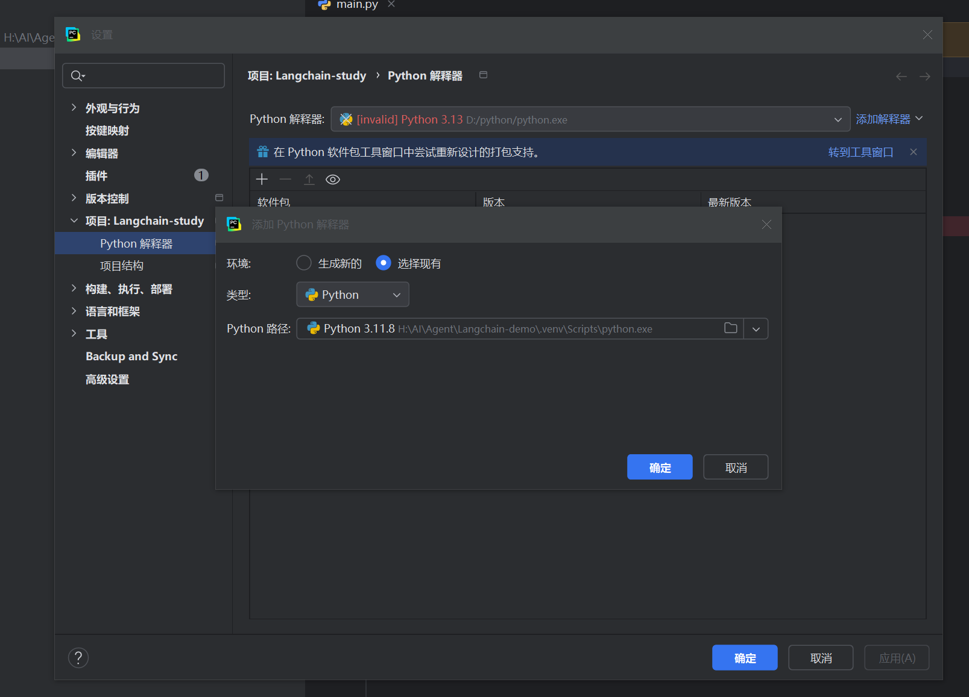Image resolution: width=969 pixels, height=697 pixels.
Task: Click the go to tool window link
Action: (860, 152)
